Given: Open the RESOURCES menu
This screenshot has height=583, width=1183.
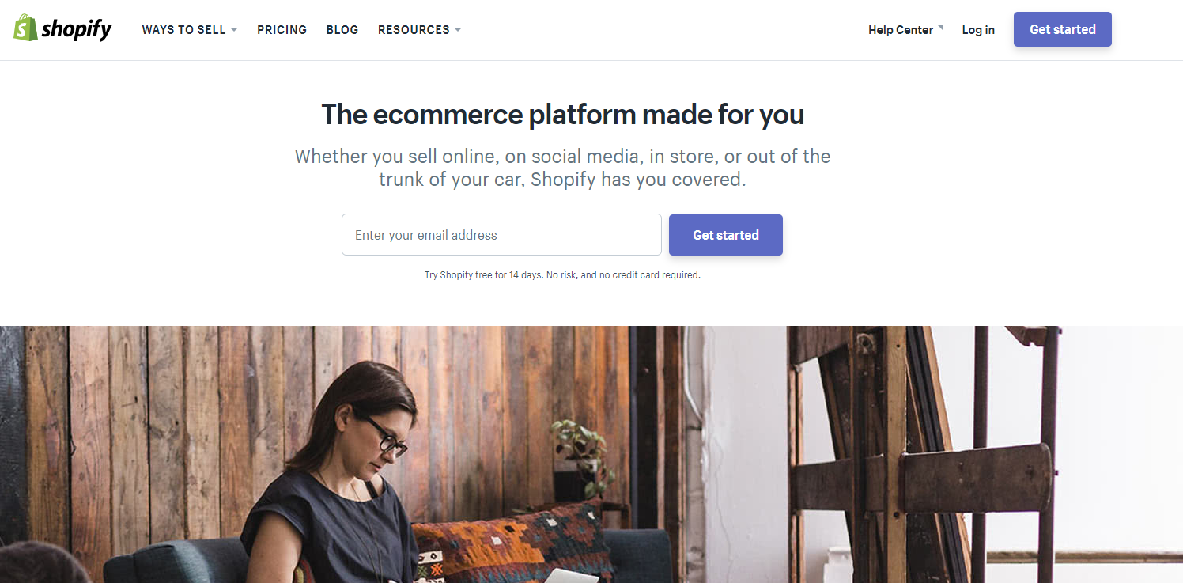Looking at the screenshot, I should point(420,30).
